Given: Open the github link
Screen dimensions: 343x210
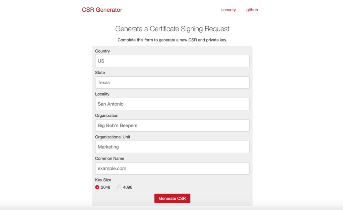Looking at the screenshot, I should point(252,10).
